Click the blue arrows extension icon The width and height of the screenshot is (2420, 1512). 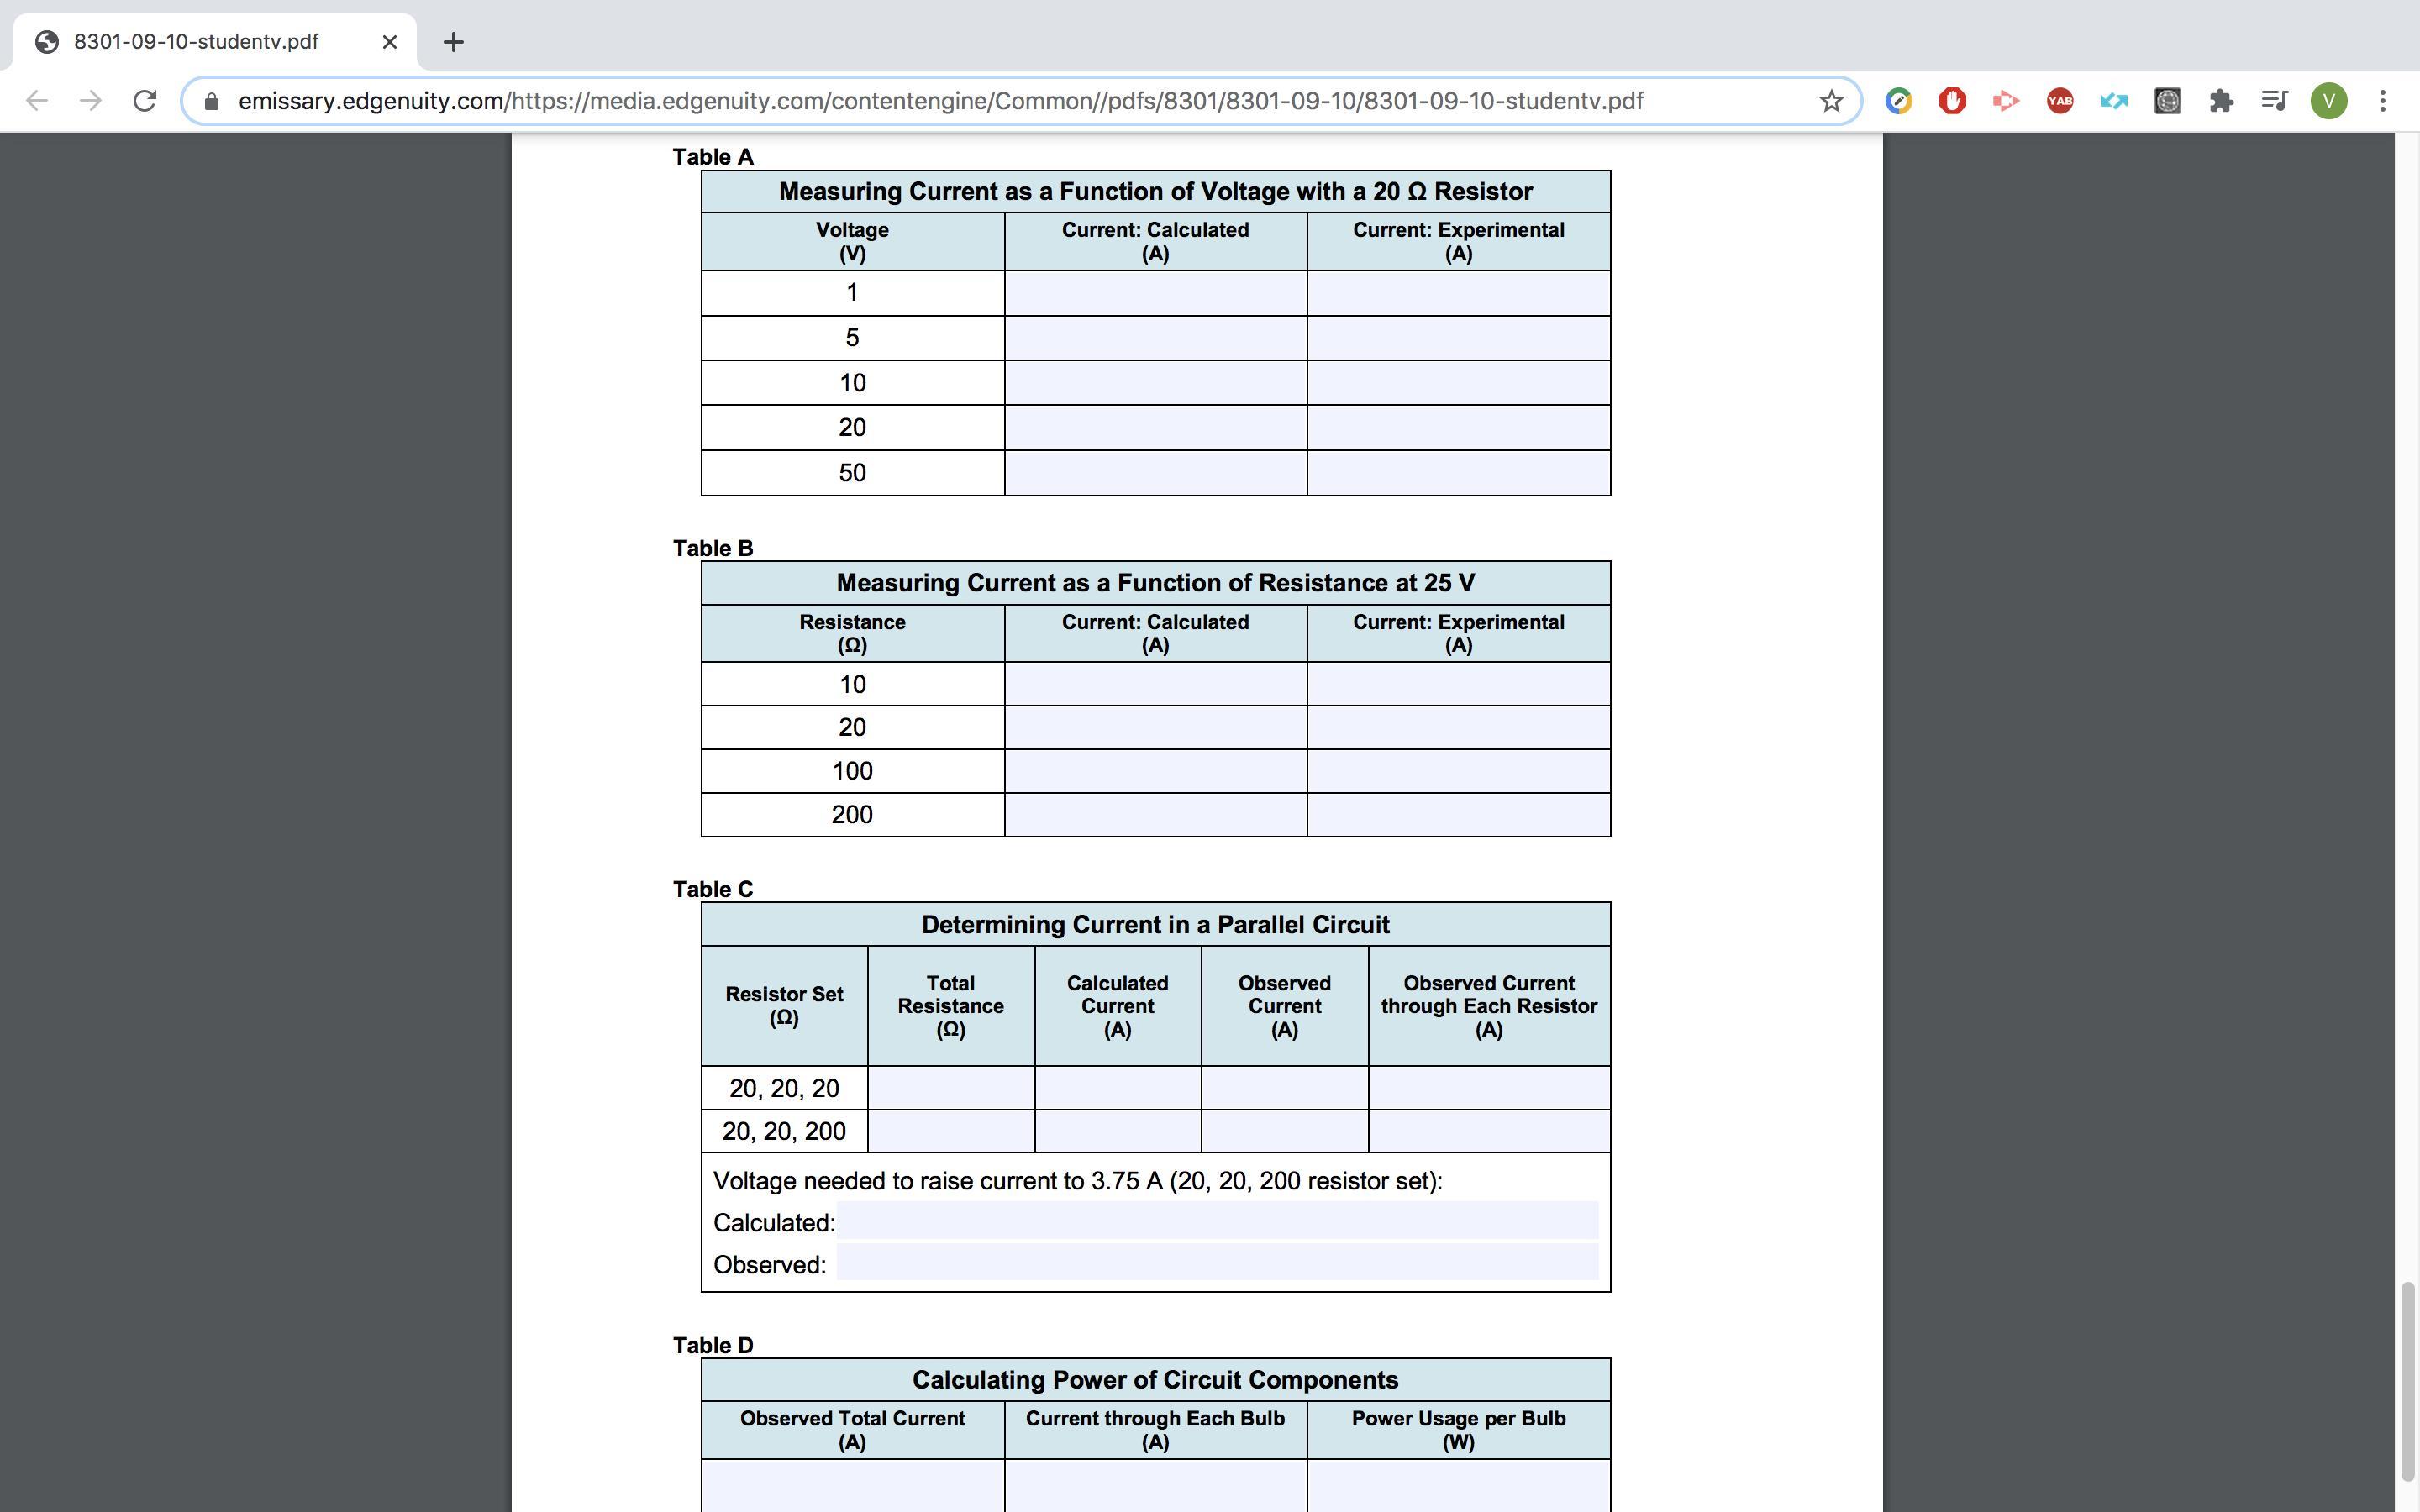(x=2113, y=101)
